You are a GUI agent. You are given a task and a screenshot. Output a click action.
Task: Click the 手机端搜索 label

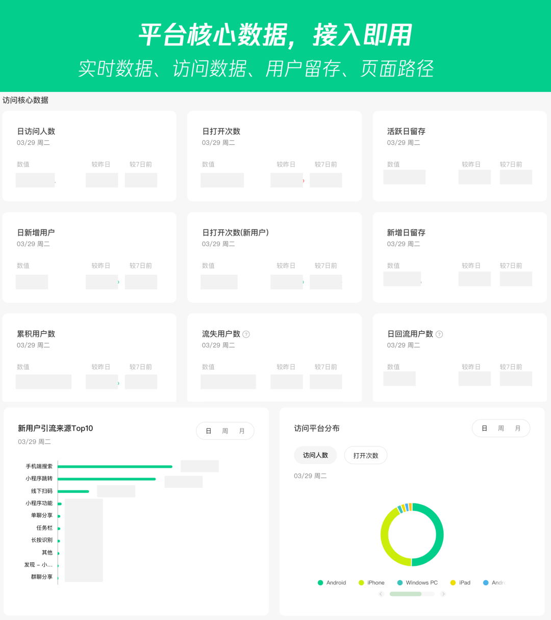(39, 466)
